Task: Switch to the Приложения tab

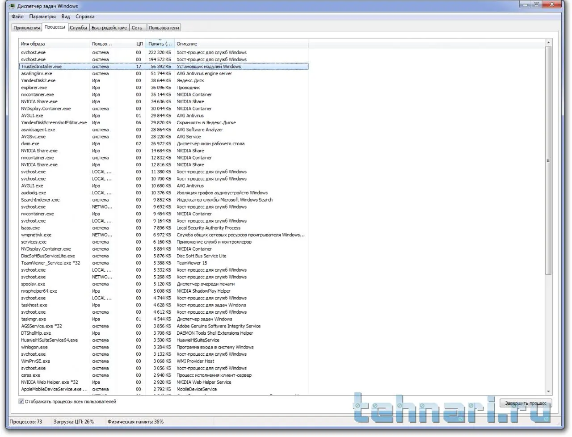Action: [27, 28]
